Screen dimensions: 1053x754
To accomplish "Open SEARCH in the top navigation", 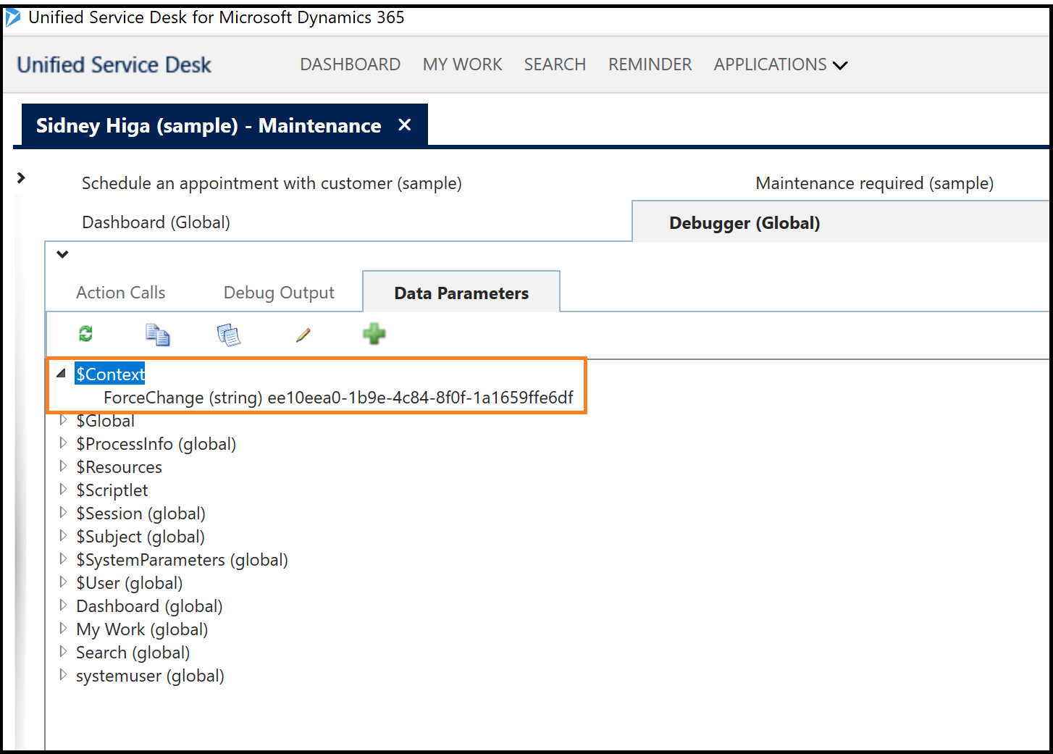I will point(555,64).
